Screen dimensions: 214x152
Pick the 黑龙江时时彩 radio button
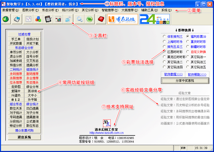(x=174, y=57)
